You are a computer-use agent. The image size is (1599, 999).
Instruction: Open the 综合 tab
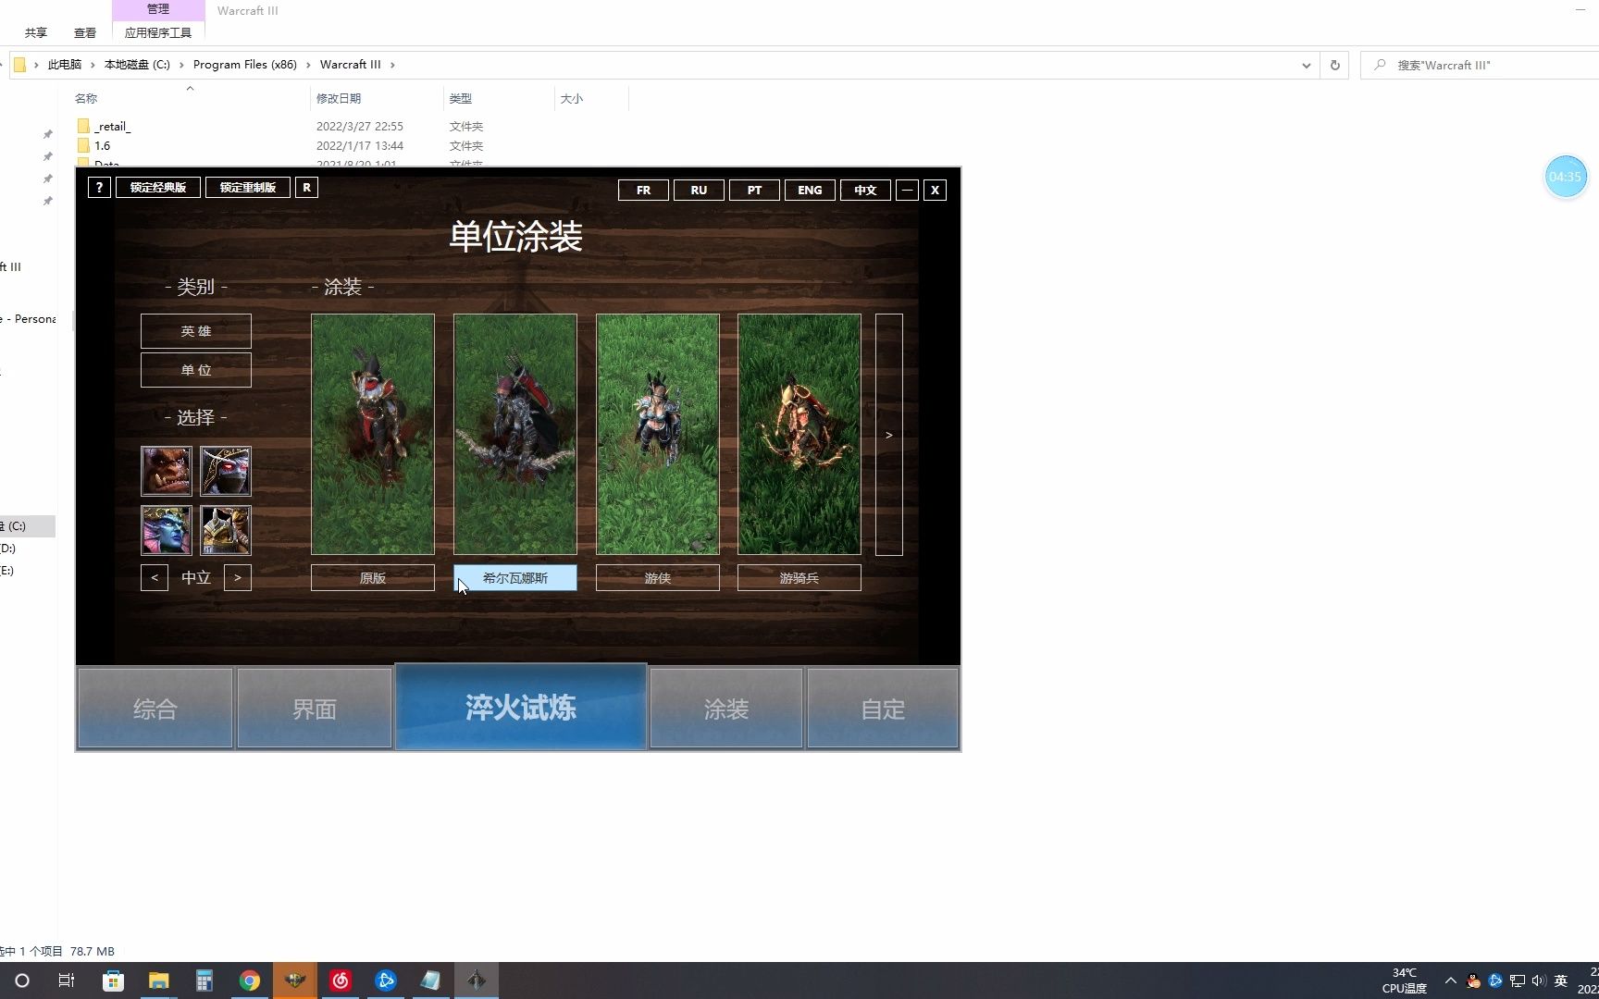[155, 709]
